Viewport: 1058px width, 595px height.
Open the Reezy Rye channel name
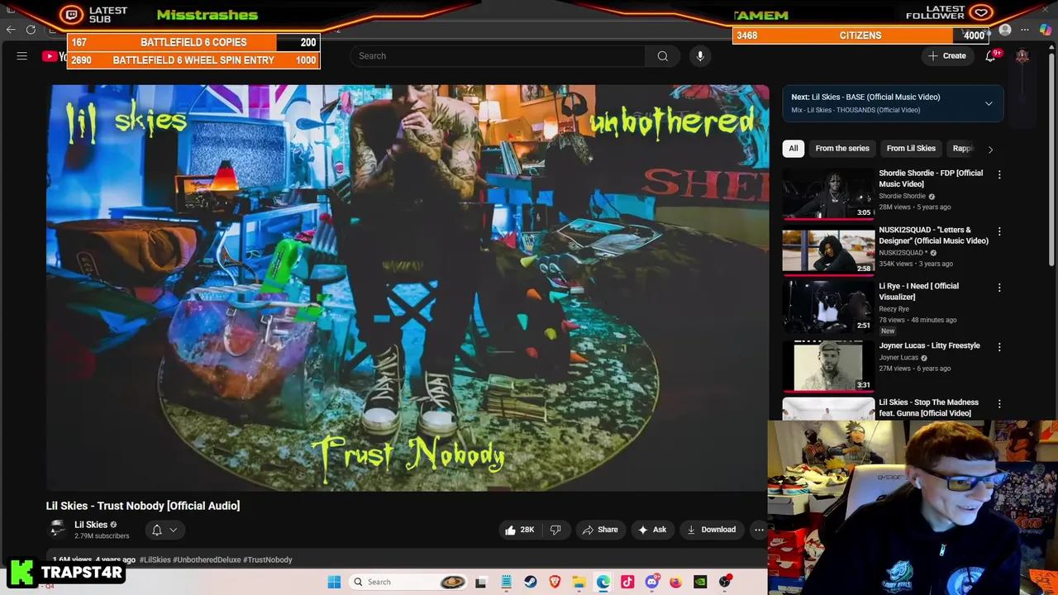click(x=894, y=309)
